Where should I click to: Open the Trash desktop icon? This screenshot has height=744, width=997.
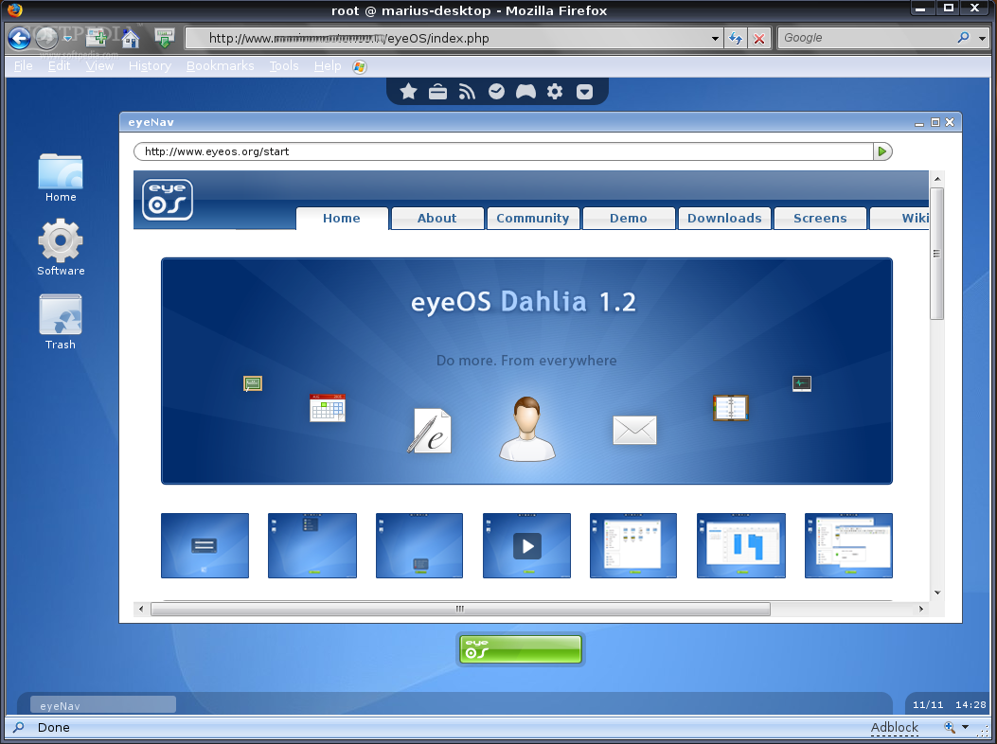[61, 322]
